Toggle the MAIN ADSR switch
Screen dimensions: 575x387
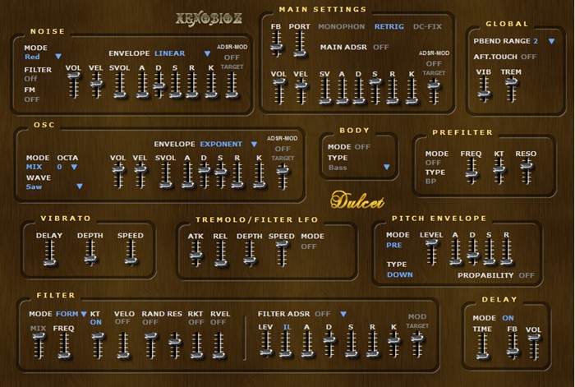coord(380,47)
